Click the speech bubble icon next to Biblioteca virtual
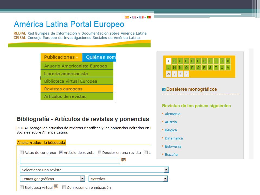This screenshot has height=195, width=260. (x=56, y=187)
